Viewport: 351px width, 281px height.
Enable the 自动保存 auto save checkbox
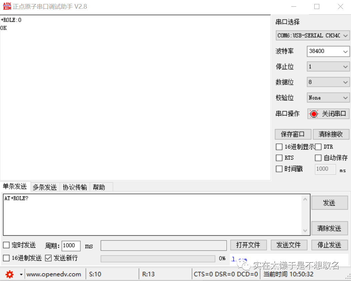318,158
